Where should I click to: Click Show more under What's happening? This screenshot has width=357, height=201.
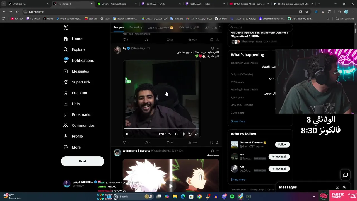click(x=238, y=121)
